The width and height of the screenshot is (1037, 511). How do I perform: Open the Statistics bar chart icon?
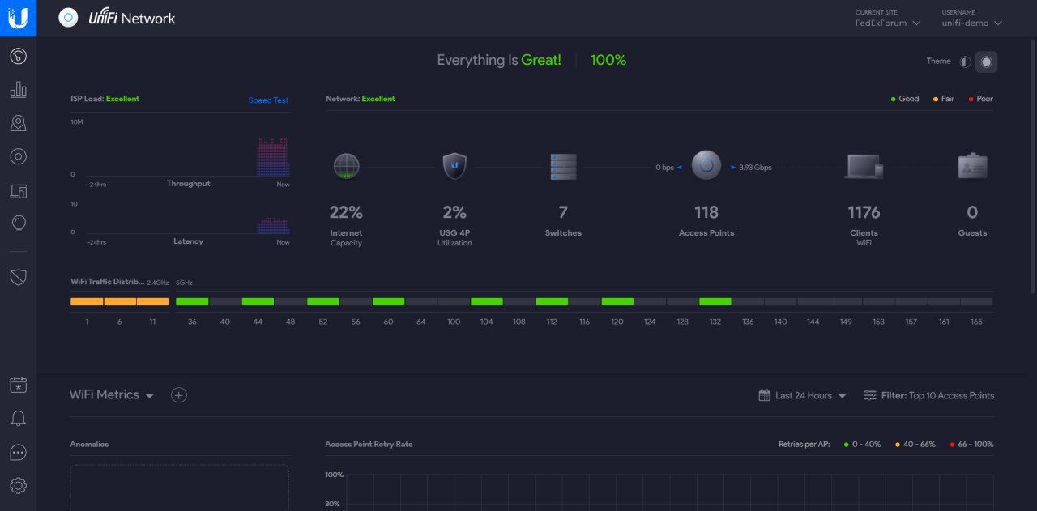click(18, 89)
